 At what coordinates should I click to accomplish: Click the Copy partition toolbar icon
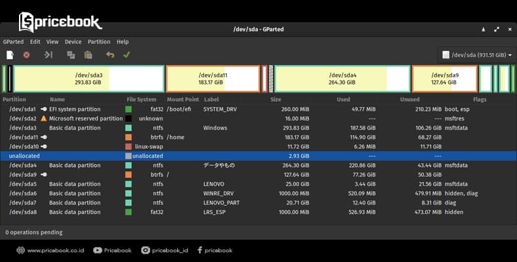coord(71,55)
